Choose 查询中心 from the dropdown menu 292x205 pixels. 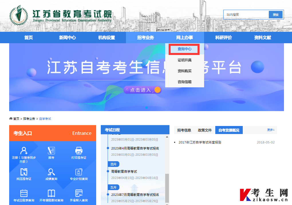(x=184, y=49)
